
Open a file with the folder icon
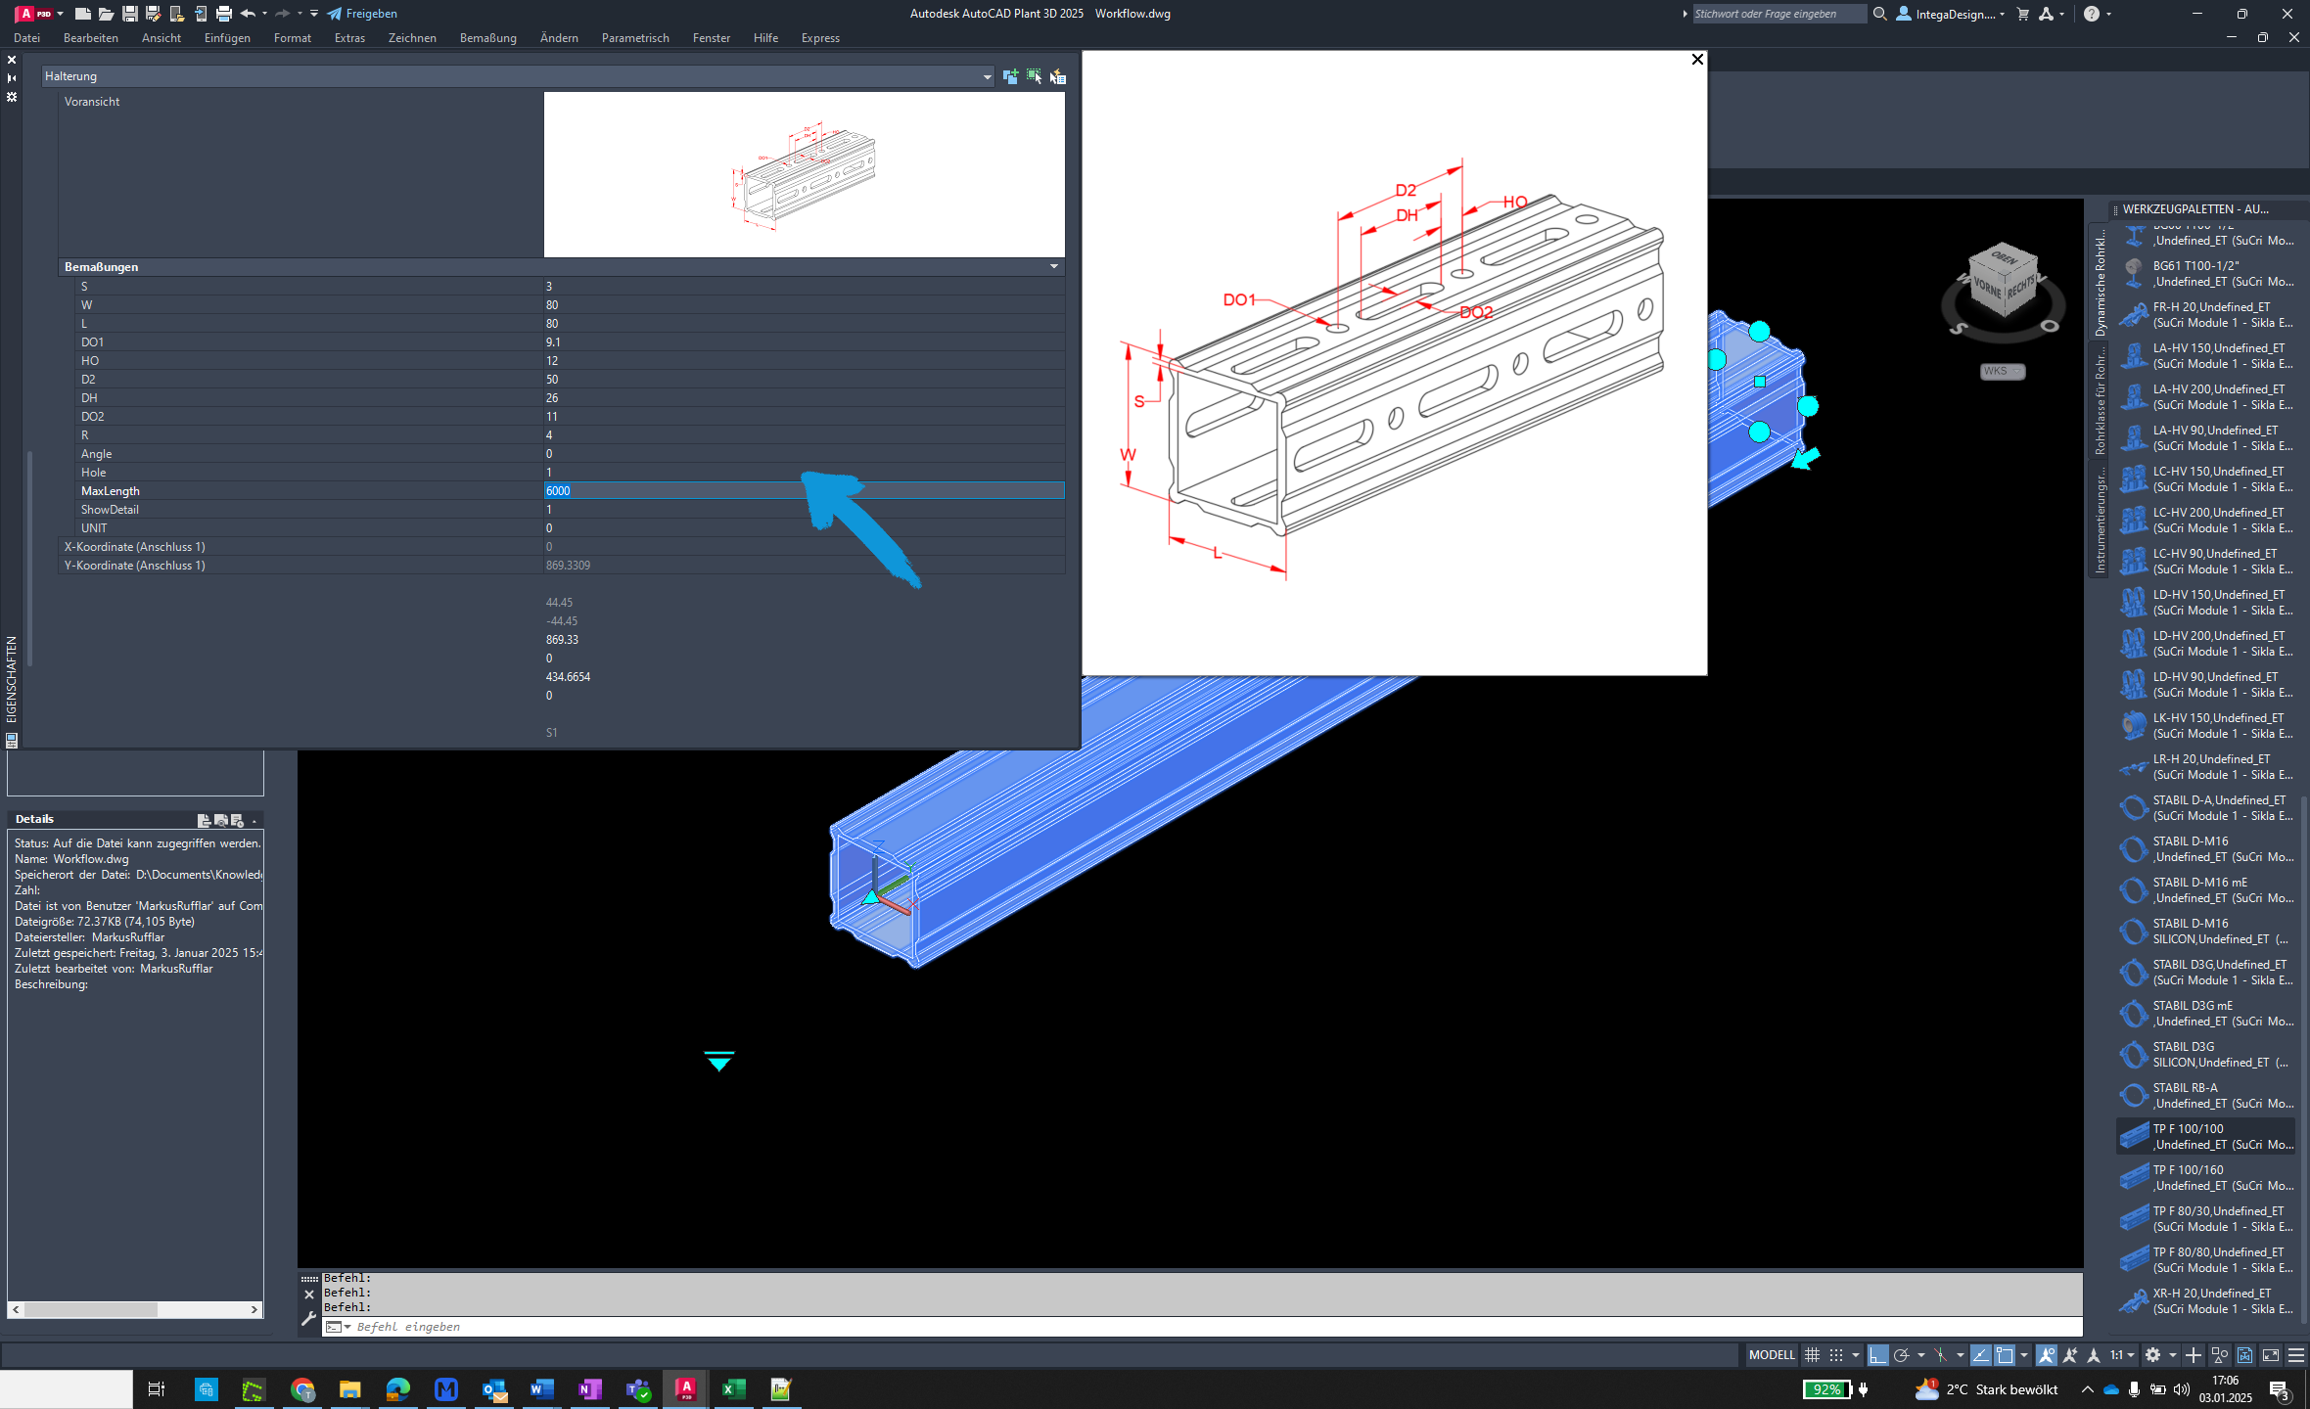(106, 14)
